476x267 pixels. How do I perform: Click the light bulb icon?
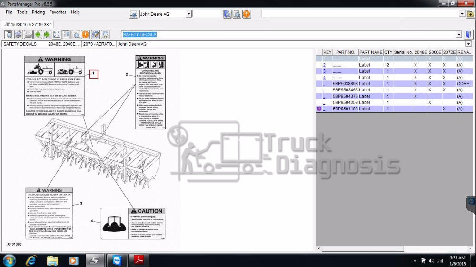tap(105, 34)
